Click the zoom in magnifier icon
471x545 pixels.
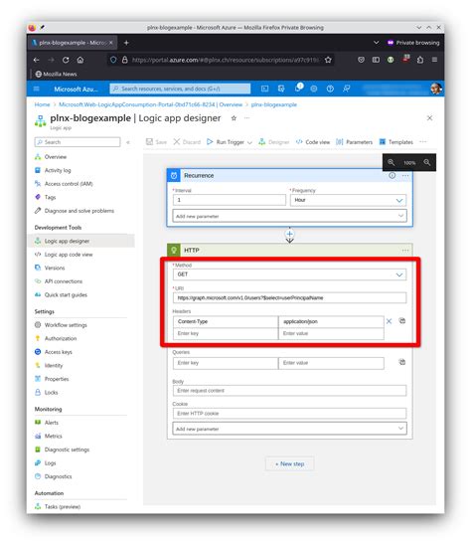[x=427, y=162]
